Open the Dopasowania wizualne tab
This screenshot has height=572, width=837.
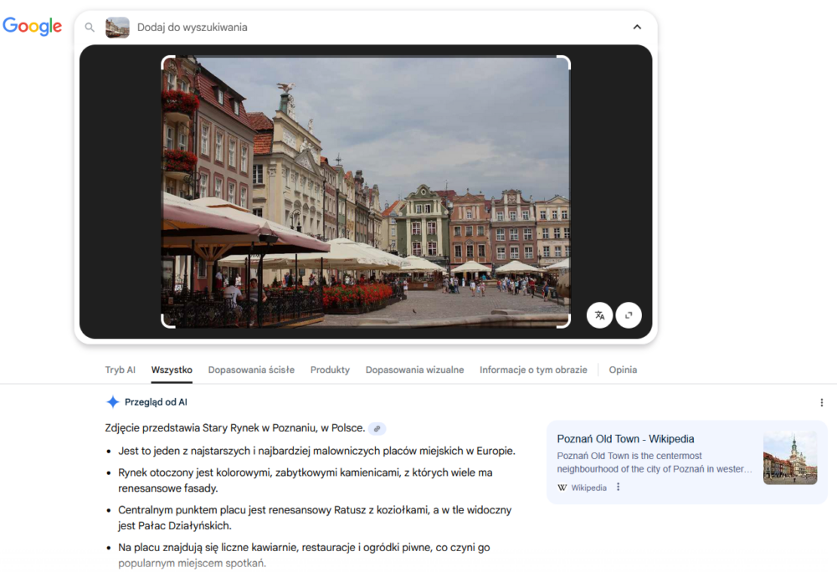414,370
